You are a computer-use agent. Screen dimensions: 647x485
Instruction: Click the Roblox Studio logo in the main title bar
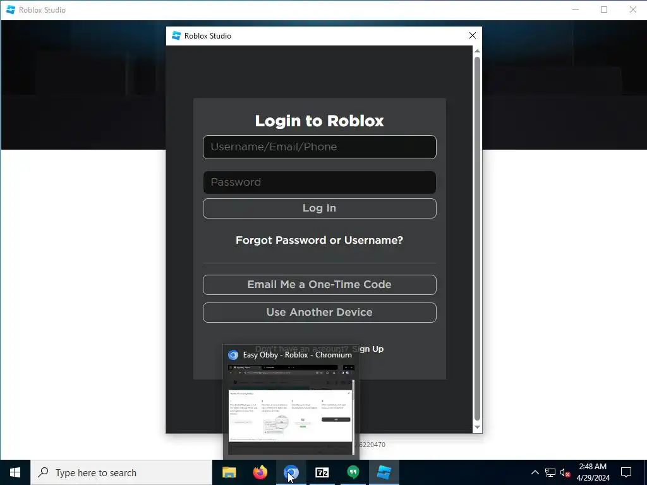[11, 9]
